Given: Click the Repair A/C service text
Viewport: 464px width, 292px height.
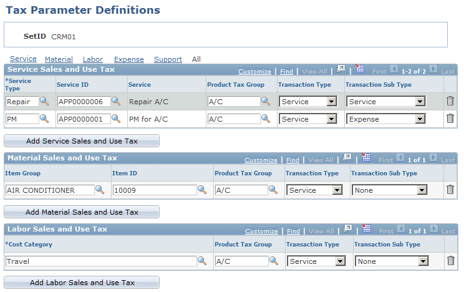Looking at the screenshot, I should coord(148,102).
